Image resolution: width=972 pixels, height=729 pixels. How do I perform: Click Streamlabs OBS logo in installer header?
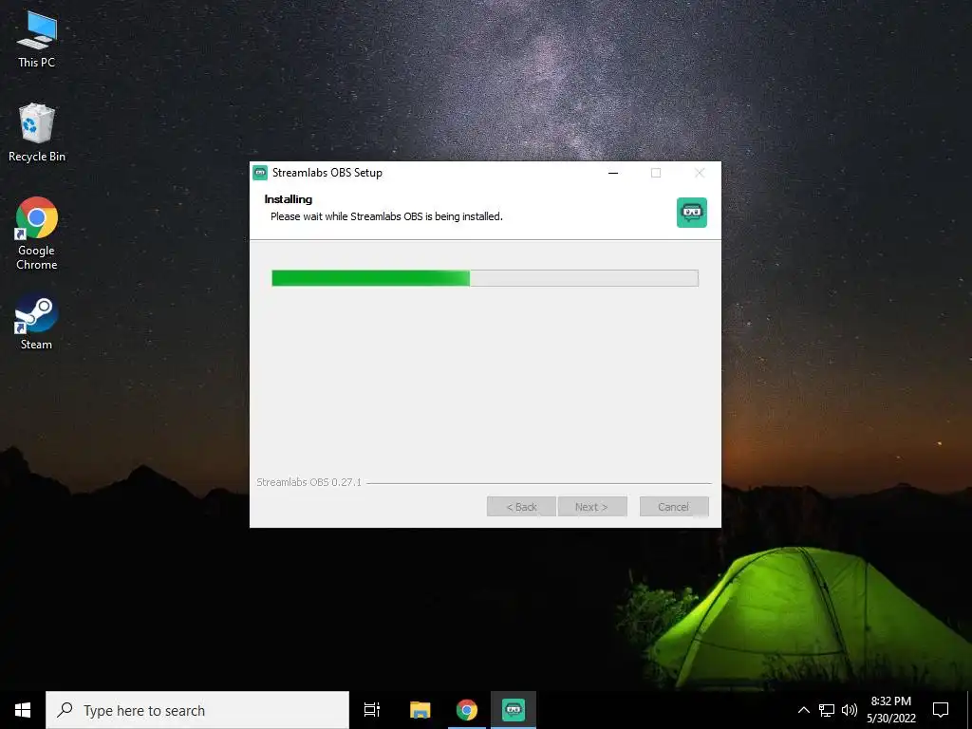coord(692,213)
